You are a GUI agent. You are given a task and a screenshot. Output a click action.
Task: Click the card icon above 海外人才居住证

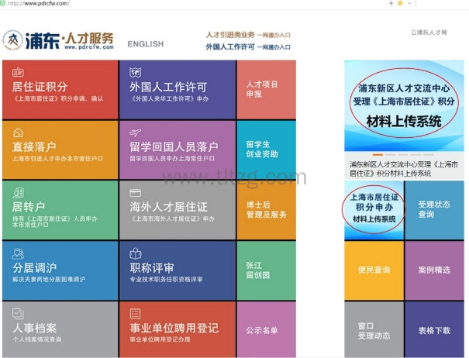[x=136, y=193]
